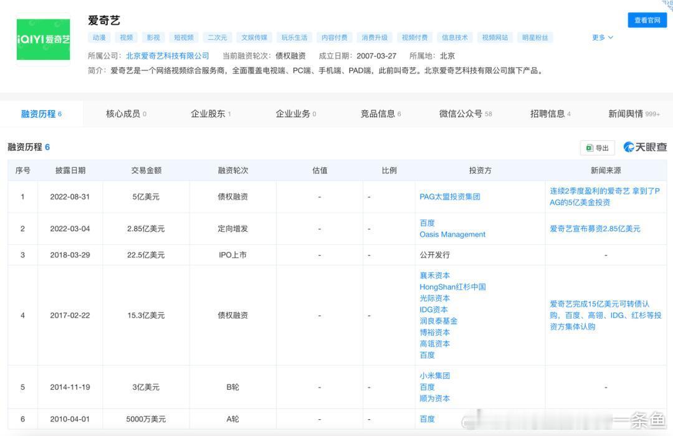Image resolution: width=673 pixels, height=436 pixels.
Task: Open 北京爱奇艺科技有限公司 company link
Action: (x=168, y=56)
